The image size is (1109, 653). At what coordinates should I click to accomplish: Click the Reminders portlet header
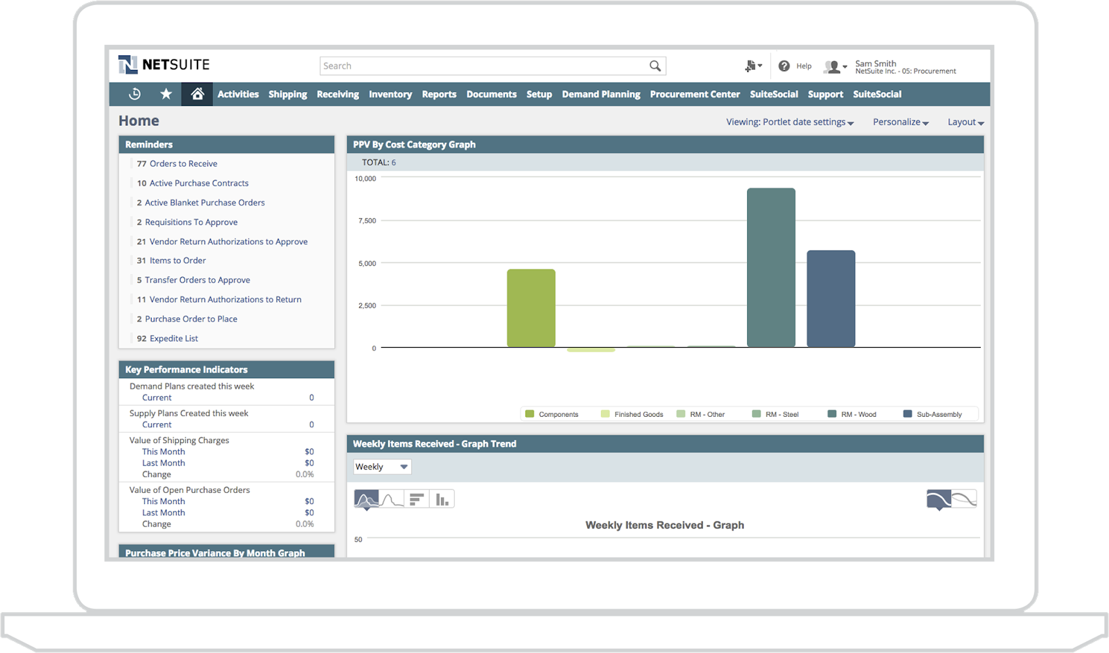[x=227, y=145]
